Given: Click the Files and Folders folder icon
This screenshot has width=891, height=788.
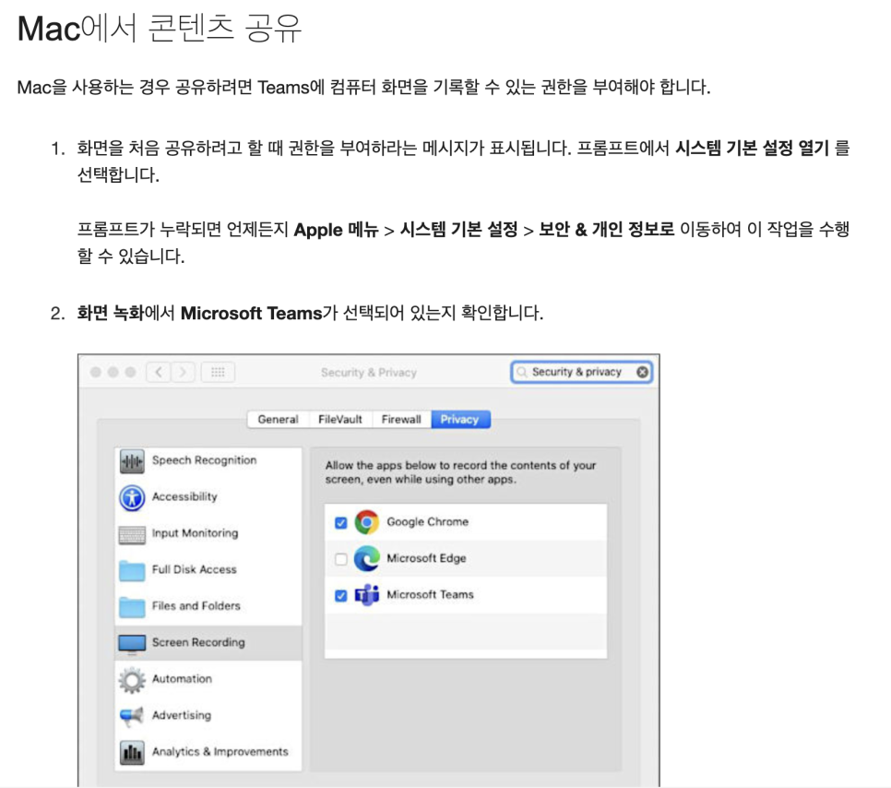Looking at the screenshot, I should click(x=132, y=606).
